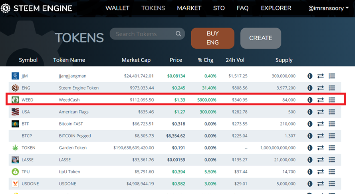355x194 pixels.
Task: Open history list icon for WEED
Action: (x=332, y=100)
